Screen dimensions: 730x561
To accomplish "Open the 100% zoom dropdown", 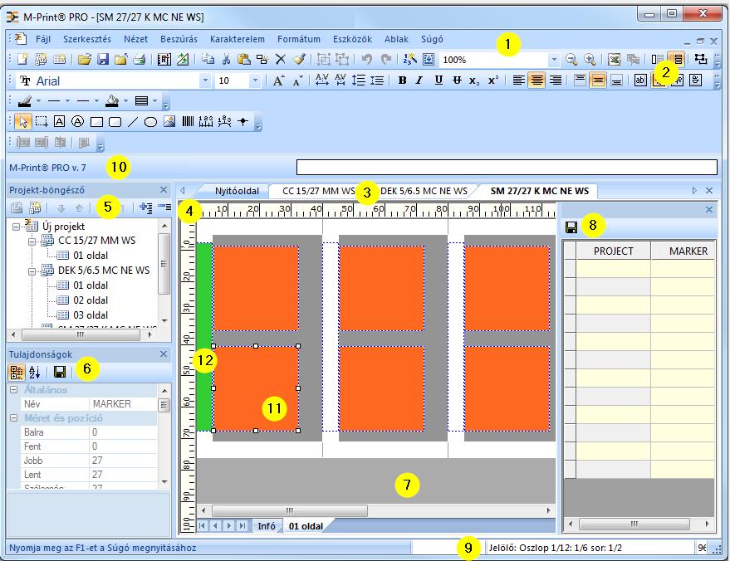I will [x=554, y=60].
